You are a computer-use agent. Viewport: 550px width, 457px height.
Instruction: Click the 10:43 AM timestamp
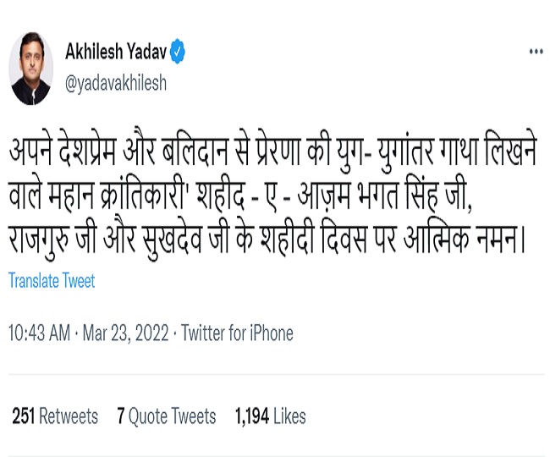[39, 333]
